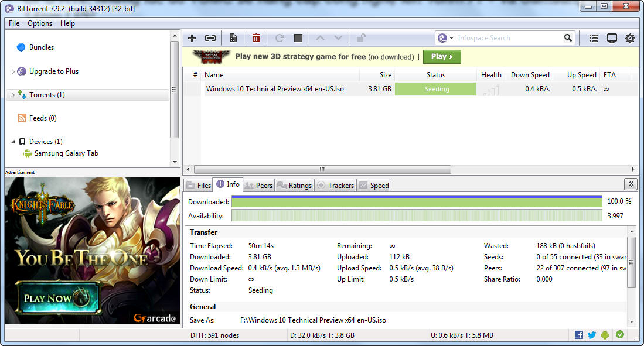Click the Remote monitor icon in toolbar
644x346 pixels.
612,38
